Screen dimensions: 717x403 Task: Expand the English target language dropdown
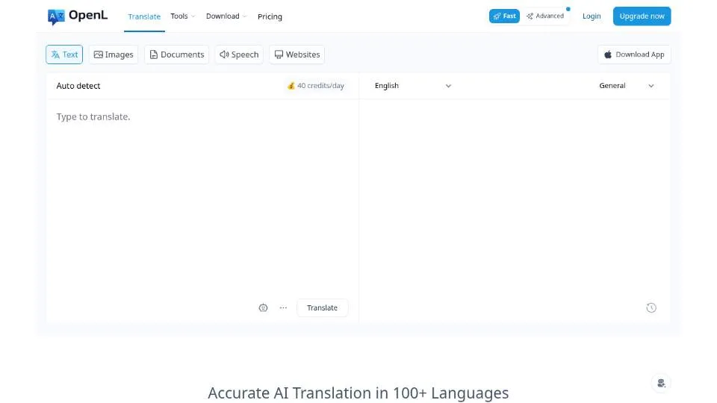413,85
